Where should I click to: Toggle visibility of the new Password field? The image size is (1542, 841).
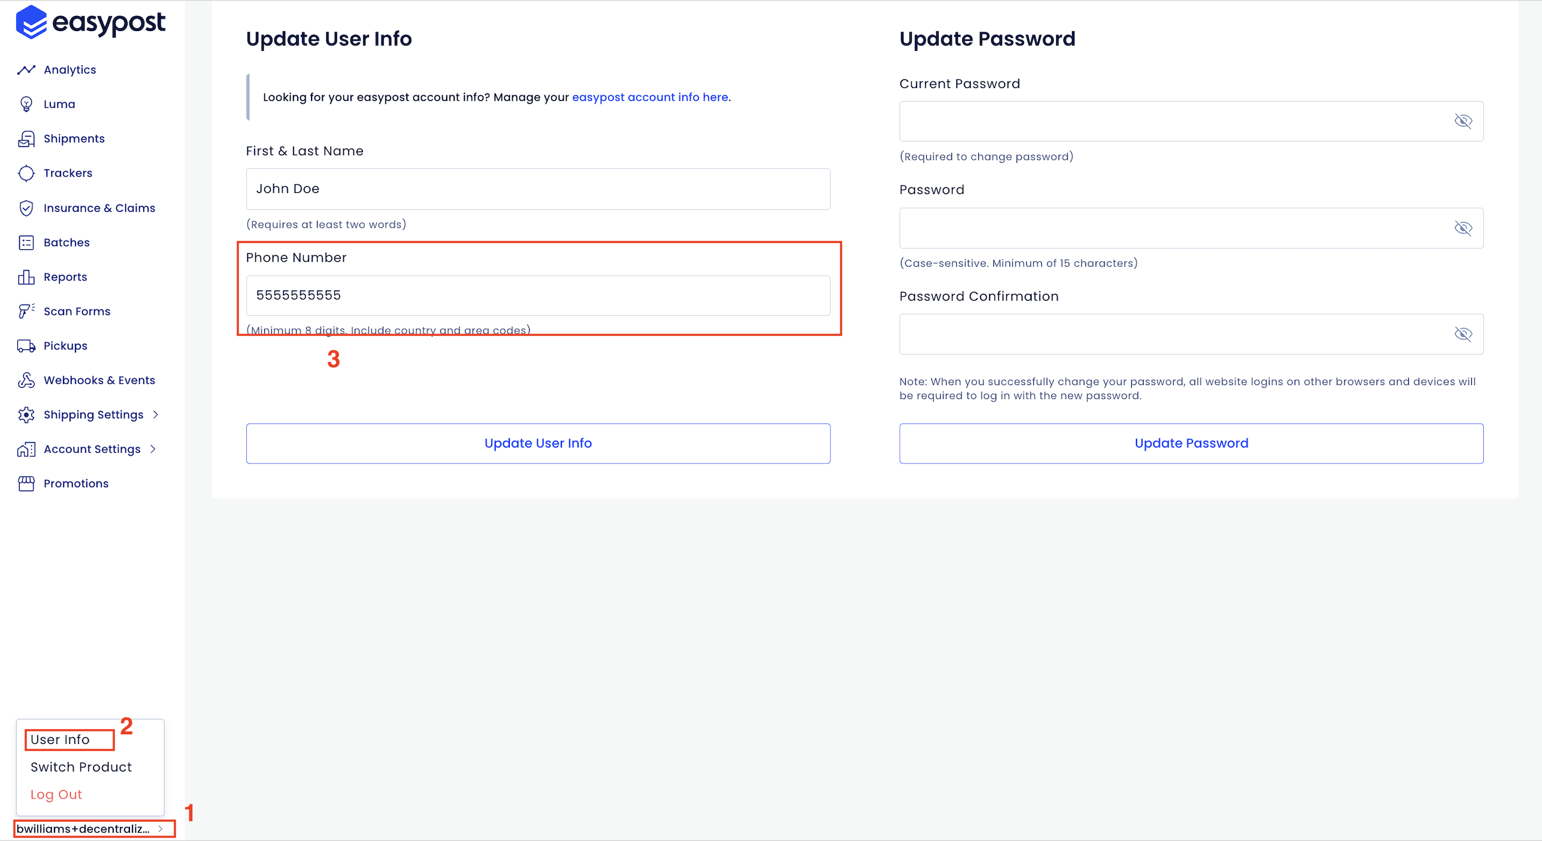1463,228
